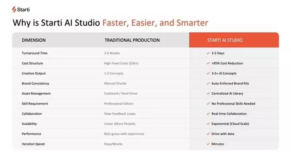Select the 'Cost Structure' row label
The image size is (291, 152).
[32, 63]
